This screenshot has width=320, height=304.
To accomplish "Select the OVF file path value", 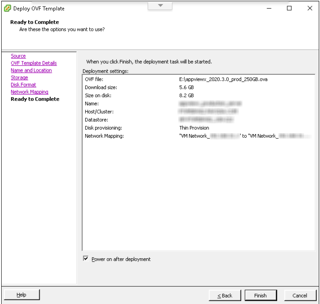I will (x=223, y=79).
